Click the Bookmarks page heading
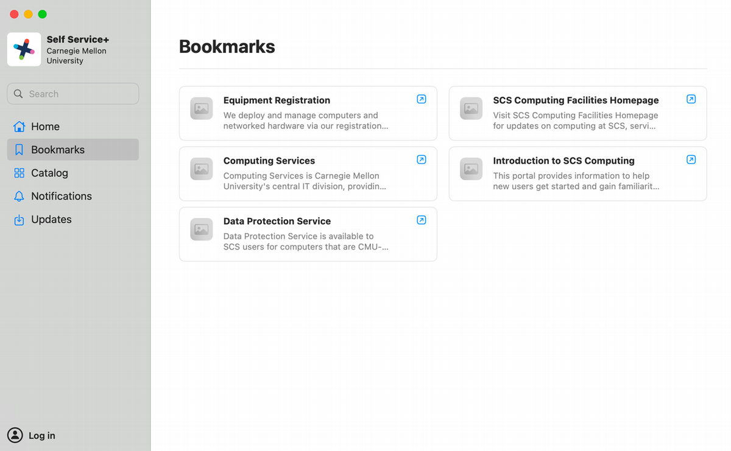 [x=227, y=47]
